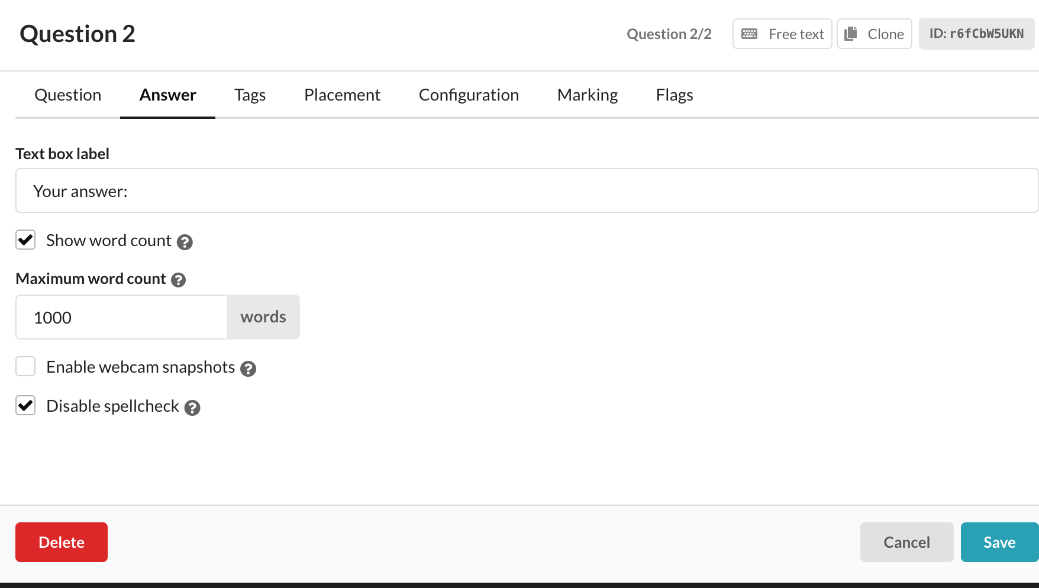1039x588 pixels.
Task: Go to the Placement tab
Action: [342, 95]
